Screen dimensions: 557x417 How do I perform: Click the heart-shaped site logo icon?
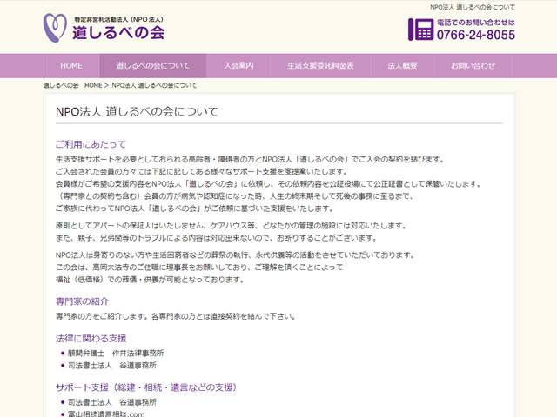55,28
